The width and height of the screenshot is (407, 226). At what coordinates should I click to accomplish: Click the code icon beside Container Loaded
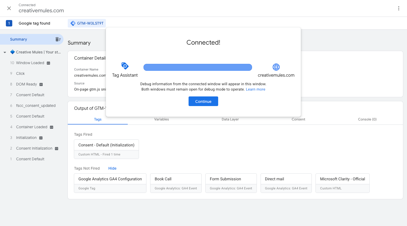pyautogui.click(x=52, y=127)
